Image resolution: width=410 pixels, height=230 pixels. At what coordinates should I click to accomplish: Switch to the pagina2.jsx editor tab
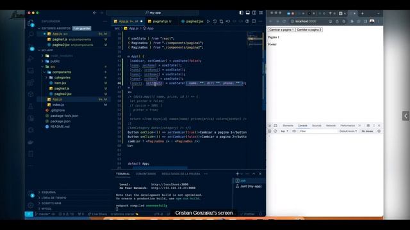[x=192, y=21]
